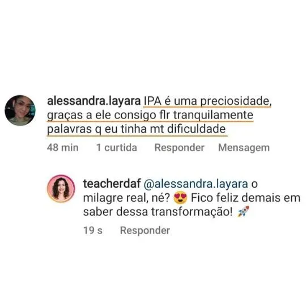Open teacherdaf's profile picture
This screenshot has width=306, height=306.
(x=61, y=189)
